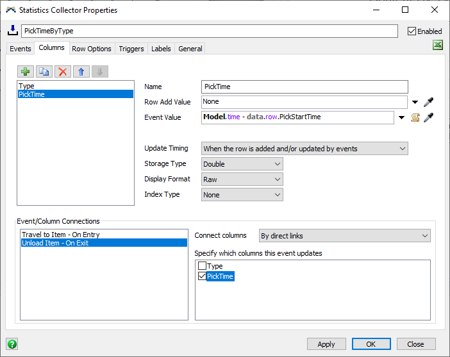
Task: Click the duplicate column icon
Action: click(x=44, y=72)
